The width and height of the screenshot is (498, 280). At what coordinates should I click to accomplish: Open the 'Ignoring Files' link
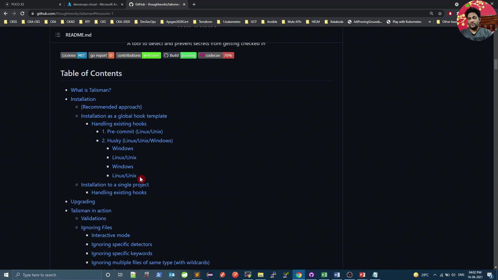pos(96,227)
